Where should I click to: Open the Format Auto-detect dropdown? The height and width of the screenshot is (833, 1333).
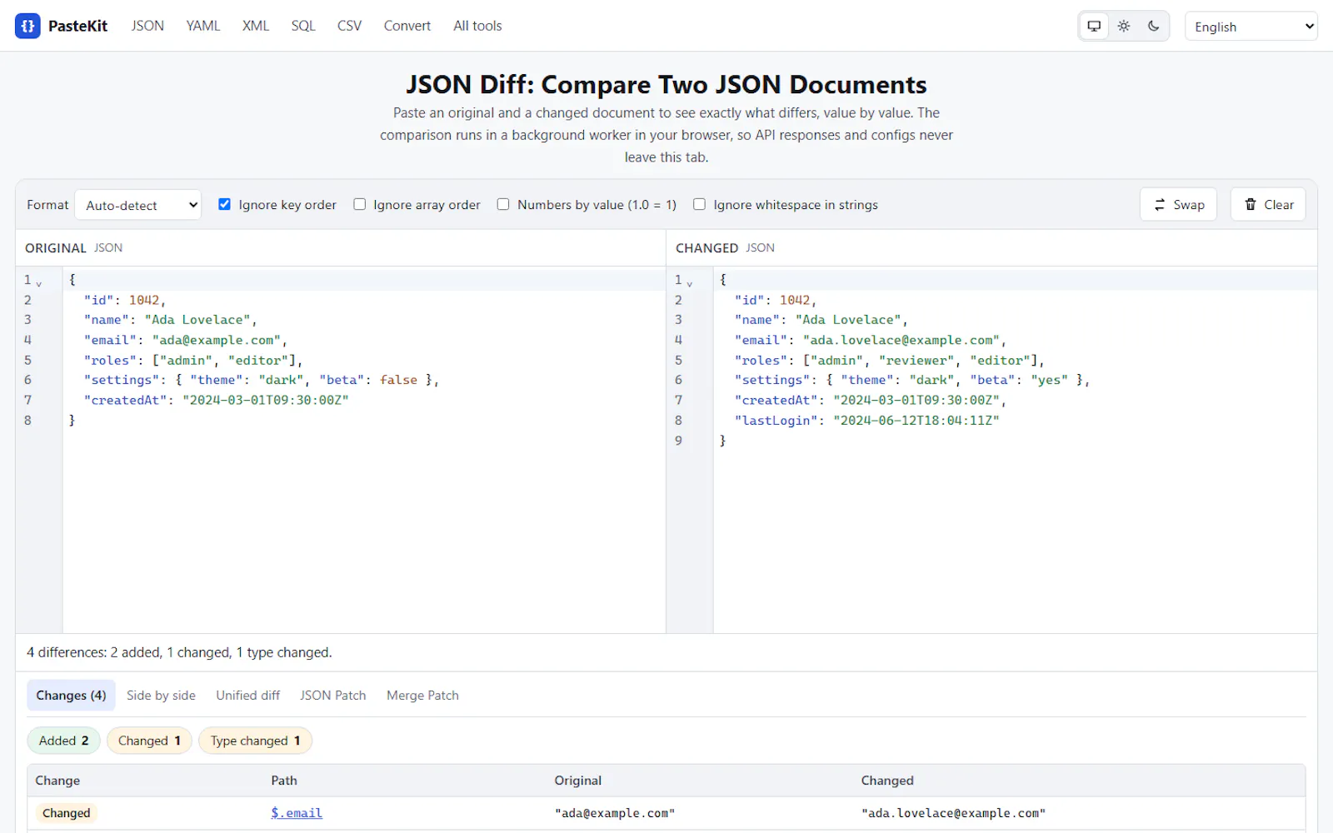tap(138, 205)
